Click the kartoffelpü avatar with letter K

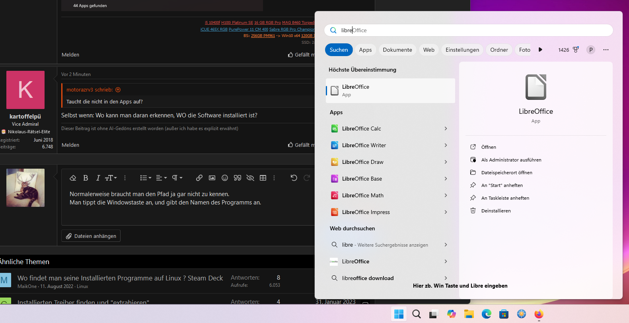[x=25, y=90]
